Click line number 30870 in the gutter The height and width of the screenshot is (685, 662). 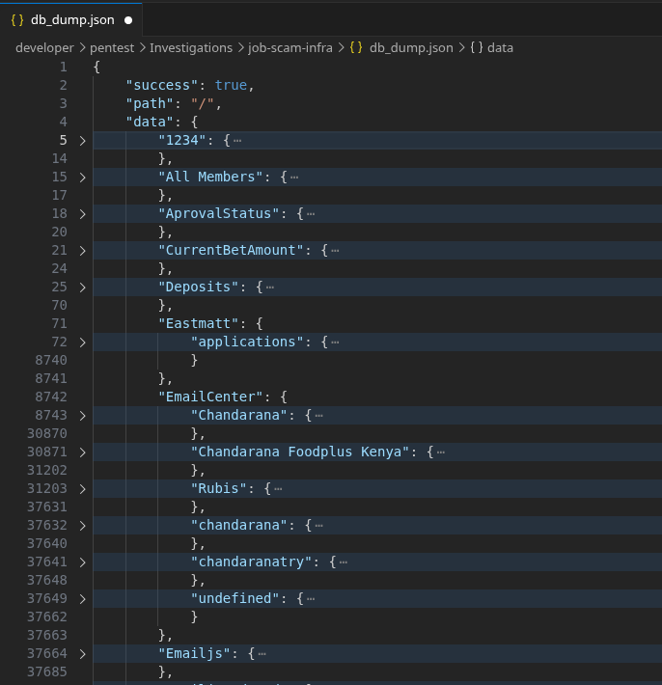pyautogui.click(x=47, y=434)
